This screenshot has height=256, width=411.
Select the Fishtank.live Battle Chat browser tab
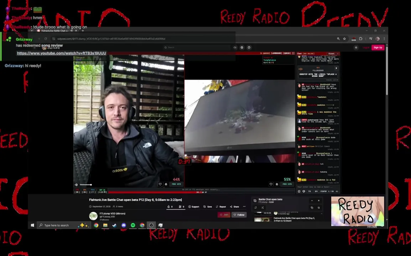[54, 31]
